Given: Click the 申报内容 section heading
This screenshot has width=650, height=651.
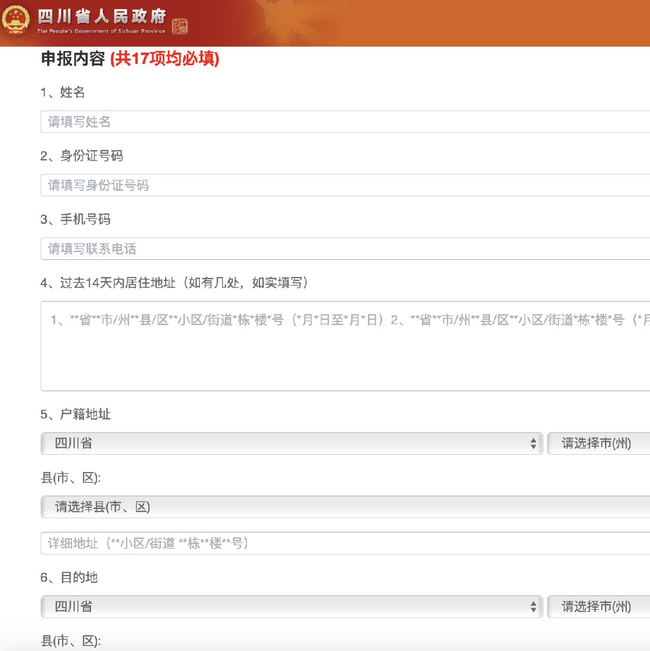Looking at the screenshot, I should coord(73,59).
